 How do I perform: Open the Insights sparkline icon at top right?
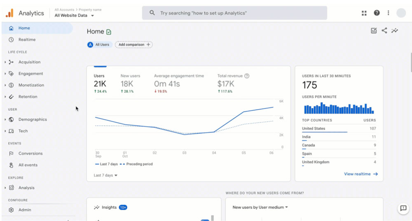click(394, 30)
